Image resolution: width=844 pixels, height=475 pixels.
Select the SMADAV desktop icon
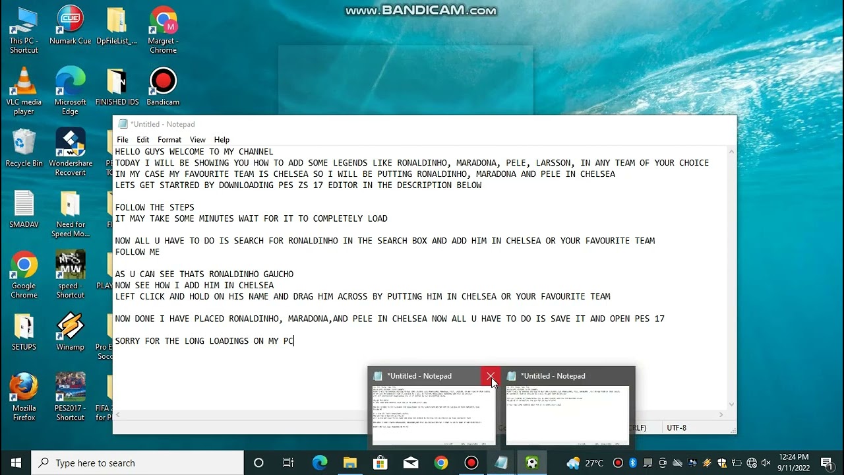[x=24, y=209]
